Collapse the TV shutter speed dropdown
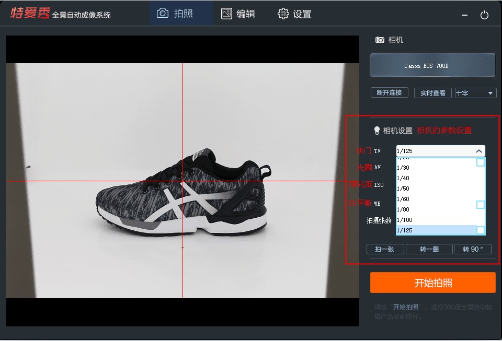Screen dimensions: 502x341 click(479, 151)
